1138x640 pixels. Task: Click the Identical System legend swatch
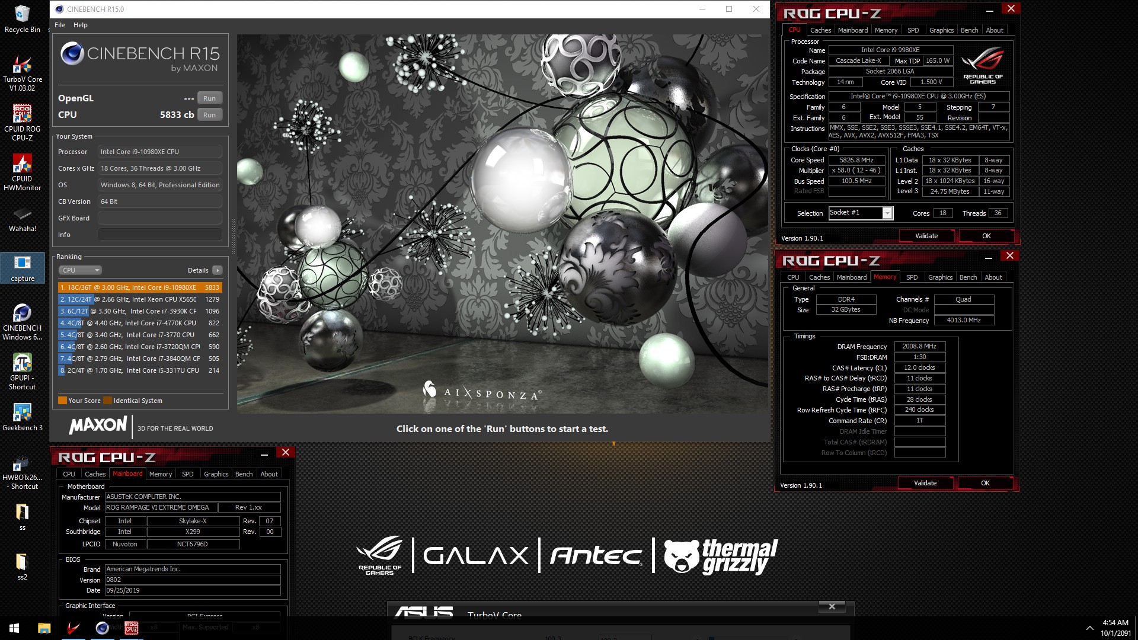[x=107, y=401]
